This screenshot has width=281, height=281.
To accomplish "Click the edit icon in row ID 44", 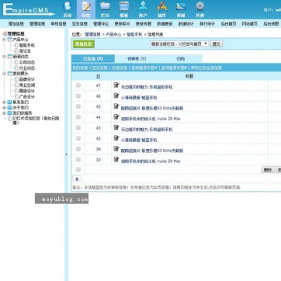I will click(116, 116).
